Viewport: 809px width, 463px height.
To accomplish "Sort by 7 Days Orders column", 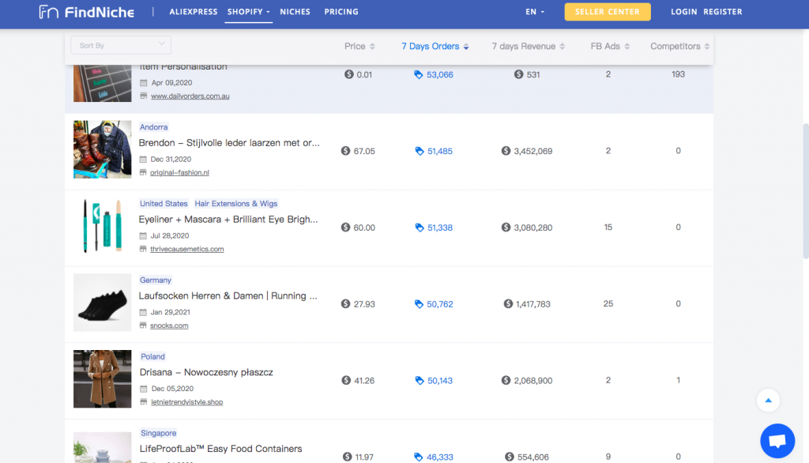I will click(x=435, y=47).
